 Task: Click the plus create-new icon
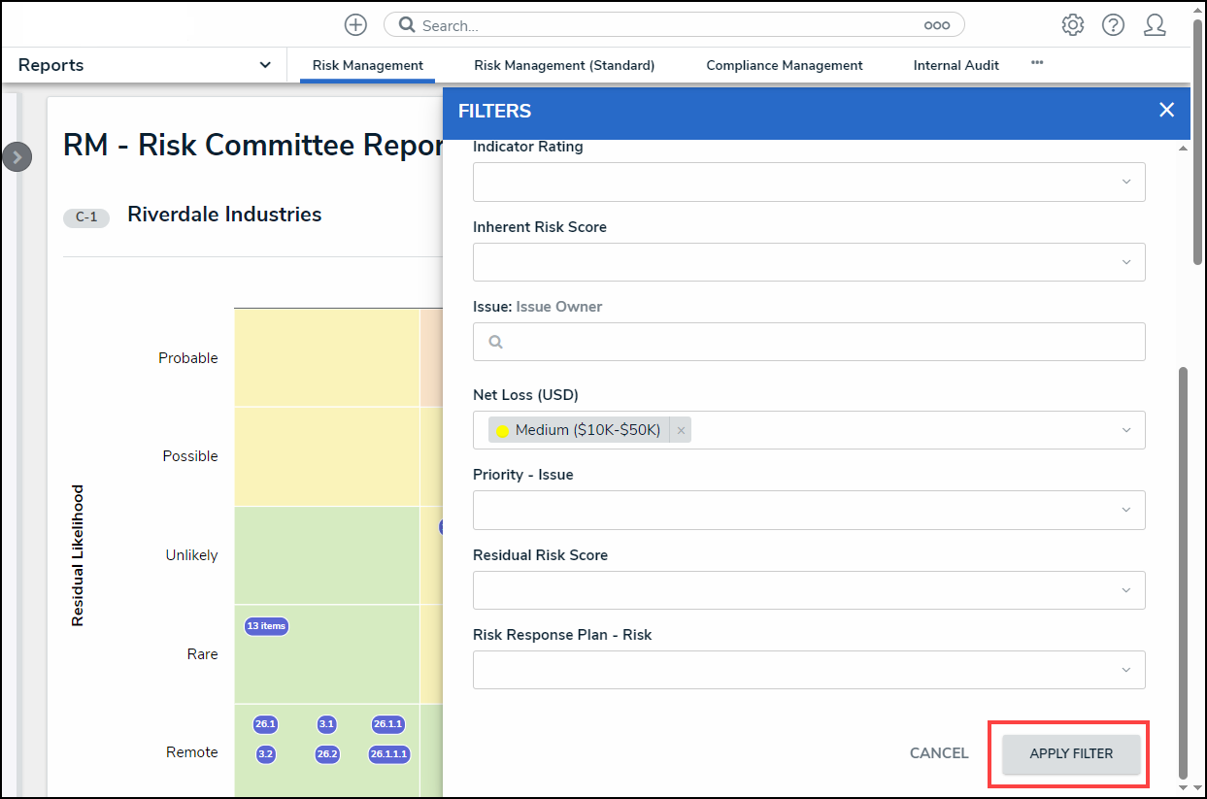356,25
